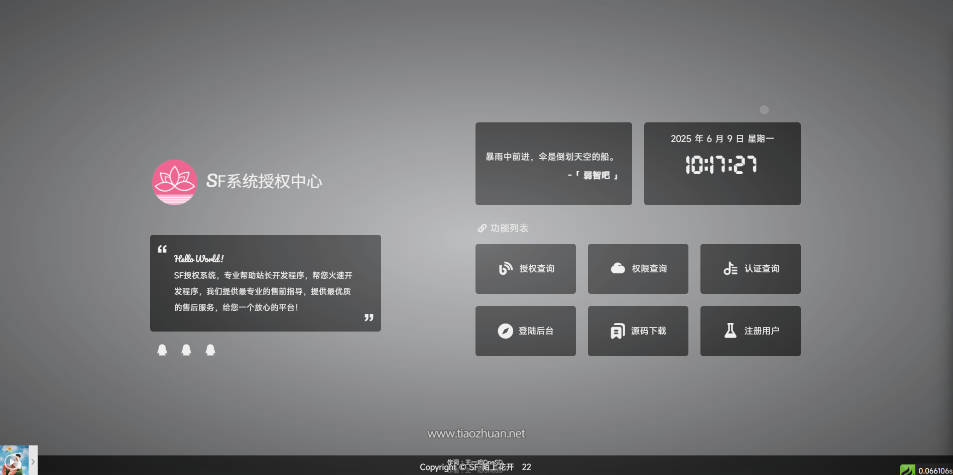Click the green leaf icon in bottom corner

coord(907,470)
